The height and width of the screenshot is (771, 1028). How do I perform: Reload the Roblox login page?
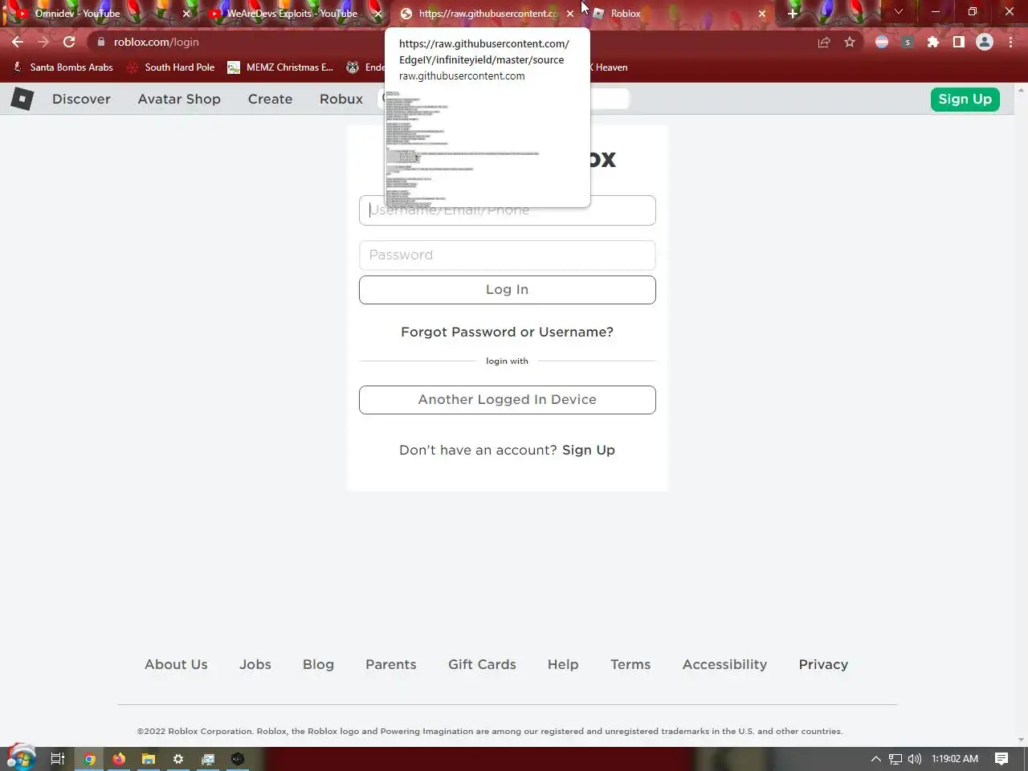pyautogui.click(x=69, y=42)
